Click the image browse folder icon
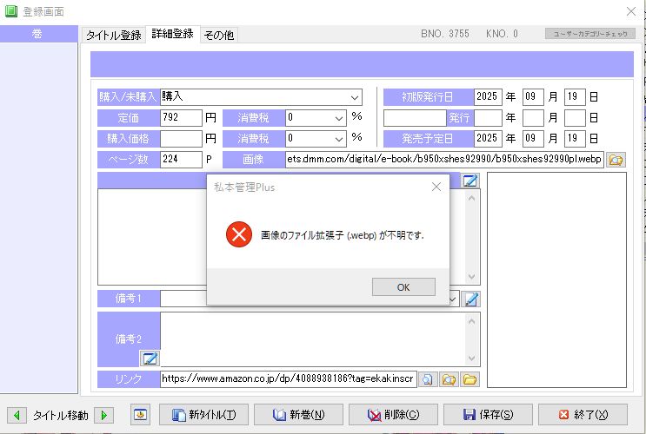Image resolution: width=646 pixels, height=434 pixels. (x=616, y=160)
